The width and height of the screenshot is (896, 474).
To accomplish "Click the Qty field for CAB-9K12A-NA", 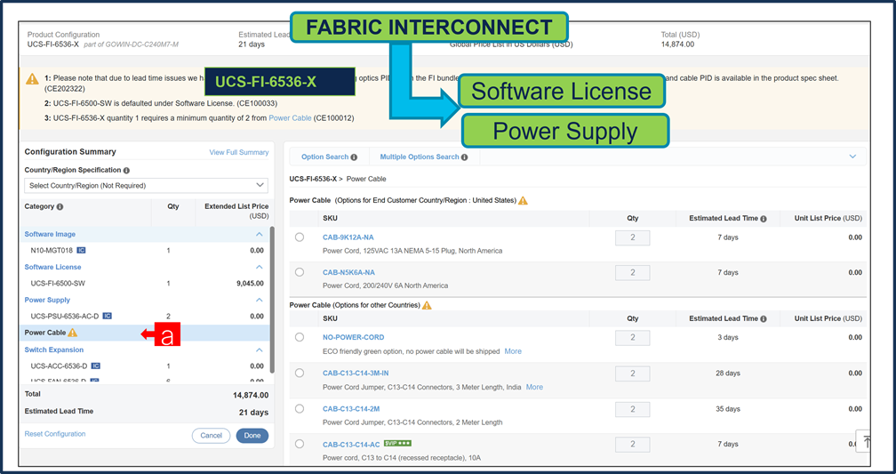I will coord(632,237).
